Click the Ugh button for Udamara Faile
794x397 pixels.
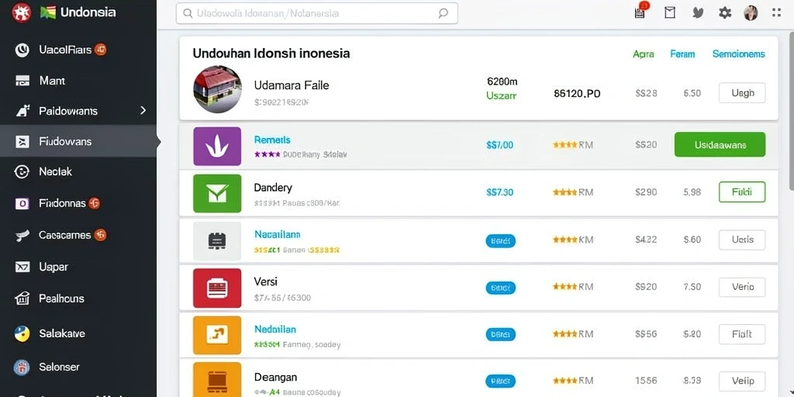pos(742,93)
